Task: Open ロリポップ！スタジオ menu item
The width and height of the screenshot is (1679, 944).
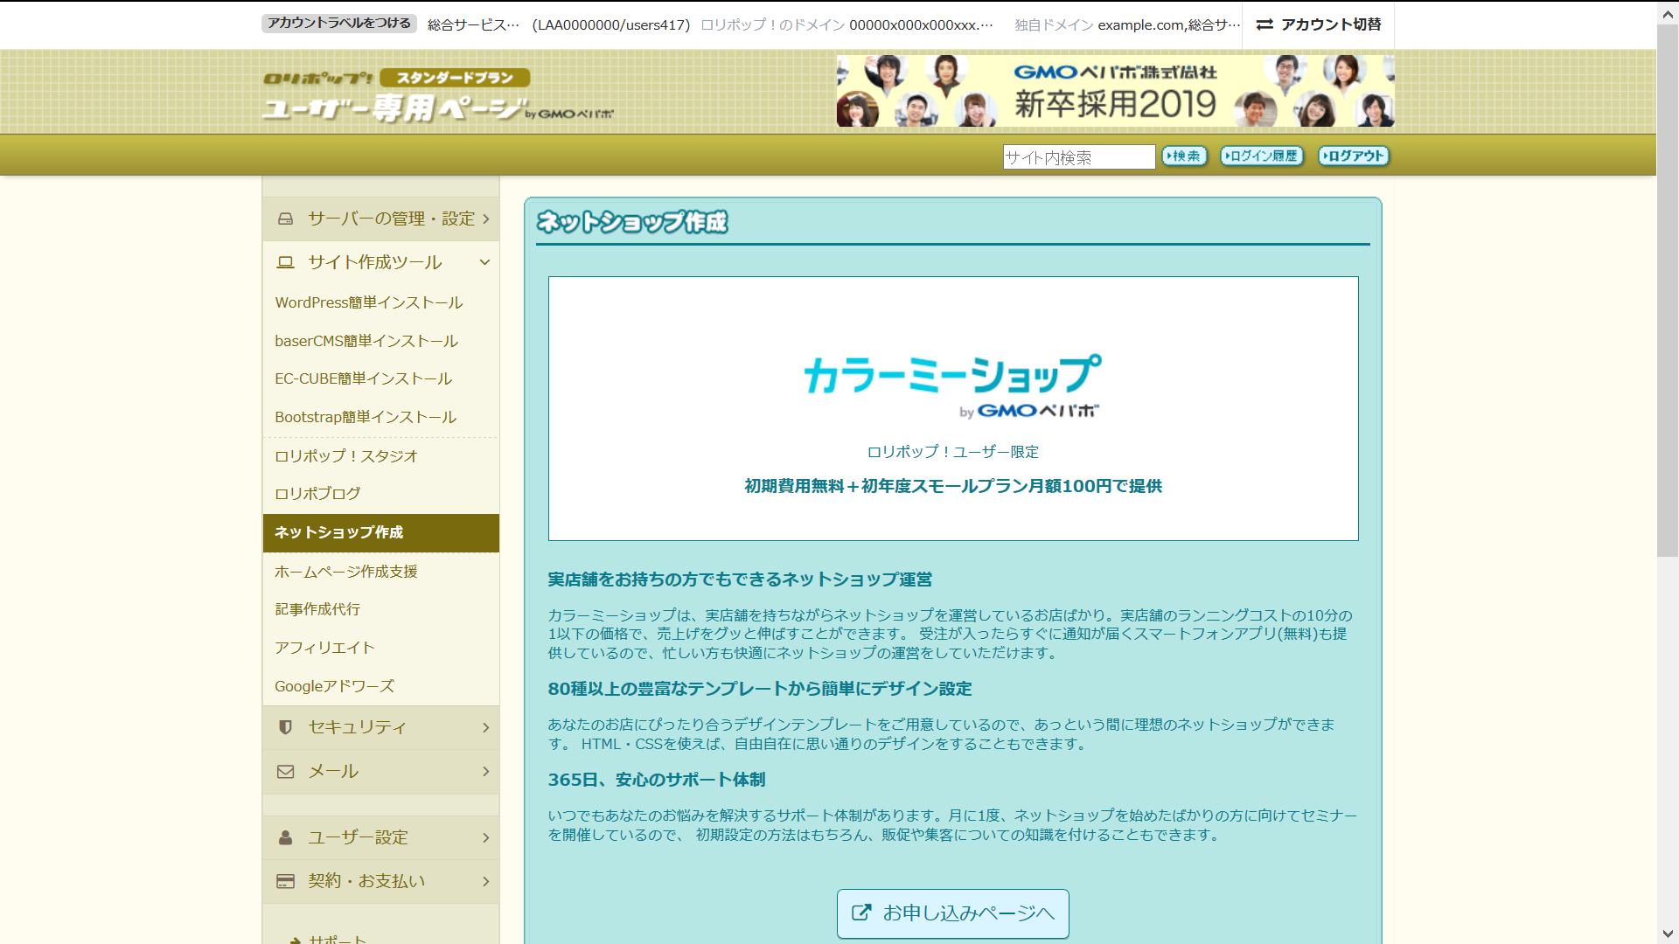Action: 346,456
